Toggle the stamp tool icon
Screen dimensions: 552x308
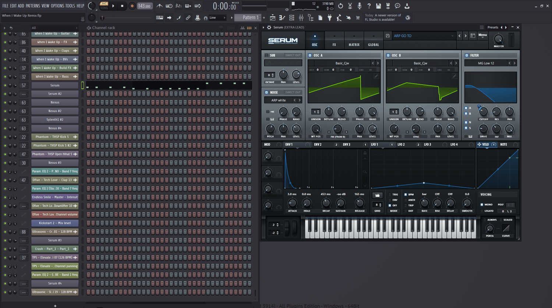[x=198, y=18]
